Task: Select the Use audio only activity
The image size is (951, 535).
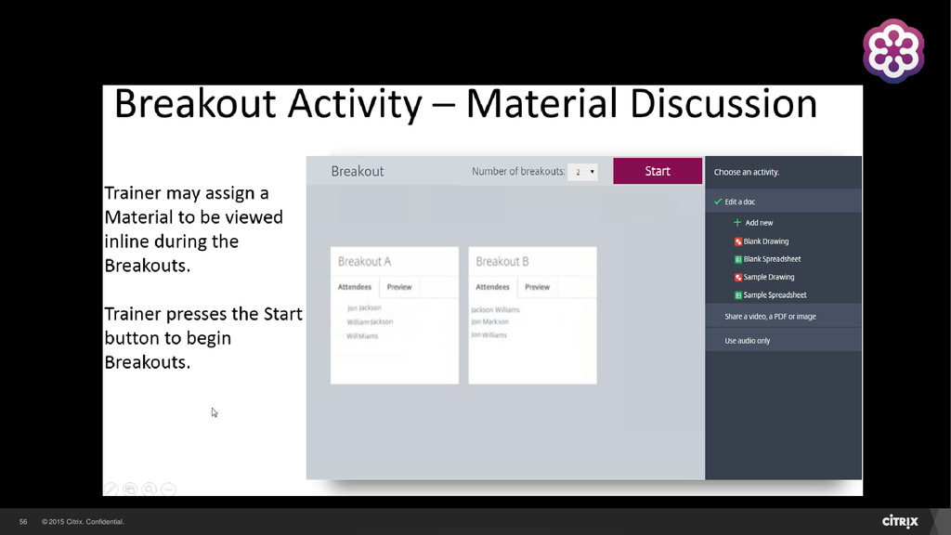Action: [x=783, y=340]
